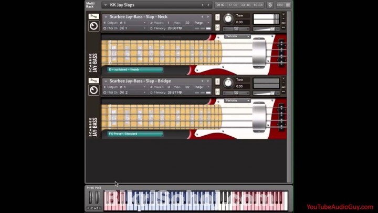This screenshot has width=378, height=213.
Task: Adjust the Tune knob on Slap - Bridge
Action: click(228, 83)
